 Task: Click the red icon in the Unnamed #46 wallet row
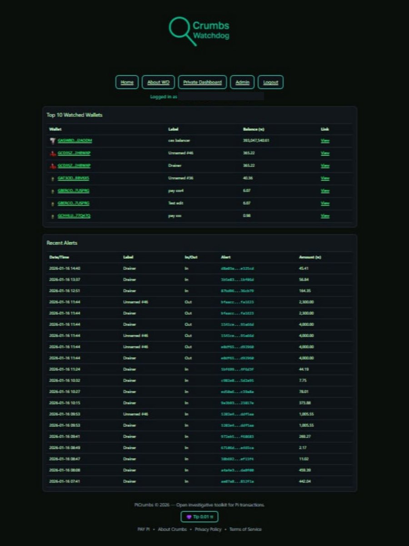coord(53,153)
